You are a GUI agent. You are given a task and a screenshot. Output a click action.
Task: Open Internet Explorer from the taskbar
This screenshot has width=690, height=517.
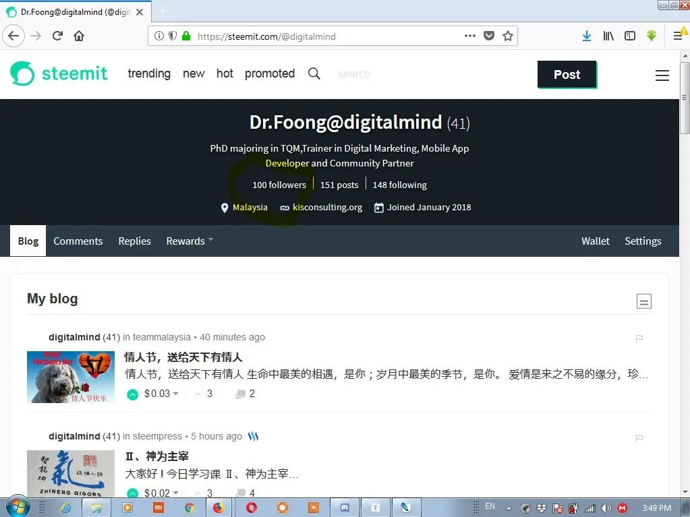(x=65, y=508)
